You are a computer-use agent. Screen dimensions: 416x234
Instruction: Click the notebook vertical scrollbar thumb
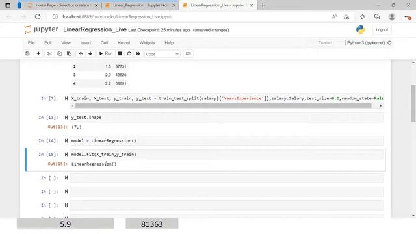413,103
